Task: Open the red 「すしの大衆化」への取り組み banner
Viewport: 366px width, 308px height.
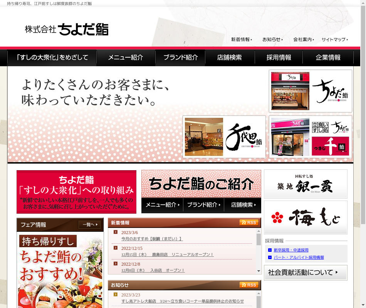Action: (77, 192)
